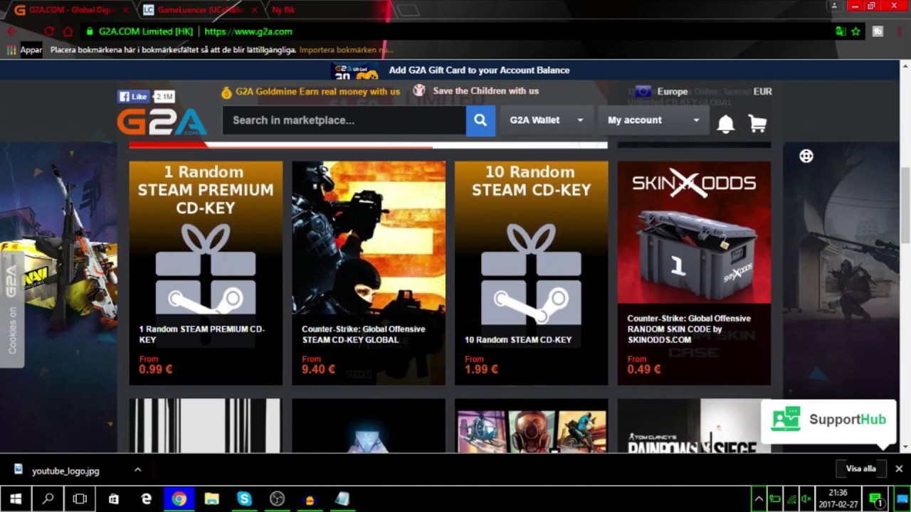Close the downloads bar
This screenshot has width=911, height=512.
[899, 469]
